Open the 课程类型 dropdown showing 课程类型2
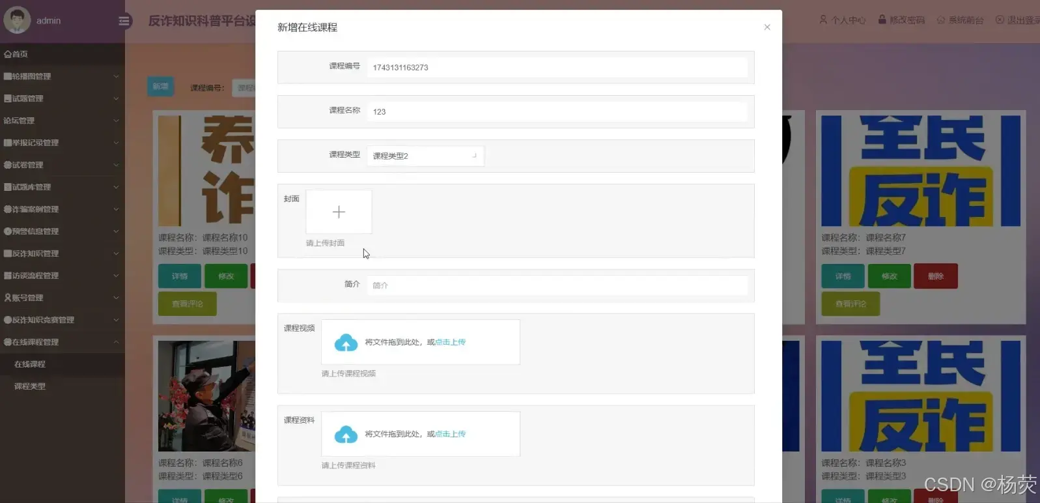Image resolution: width=1040 pixels, height=503 pixels. [x=425, y=156]
